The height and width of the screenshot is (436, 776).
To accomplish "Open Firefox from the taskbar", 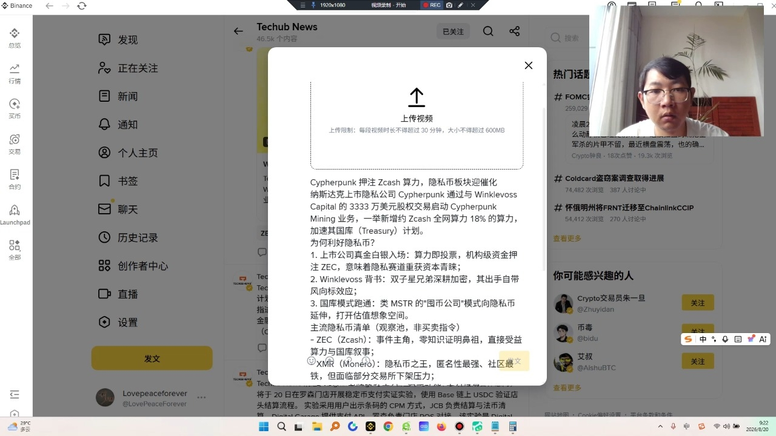I will pyautogui.click(x=441, y=427).
